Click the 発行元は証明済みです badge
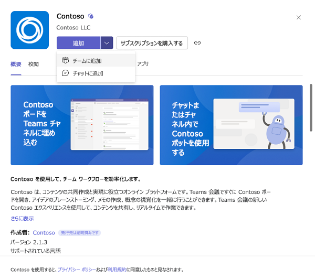This screenshot has width=315, height=280. (x=80, y=233)
